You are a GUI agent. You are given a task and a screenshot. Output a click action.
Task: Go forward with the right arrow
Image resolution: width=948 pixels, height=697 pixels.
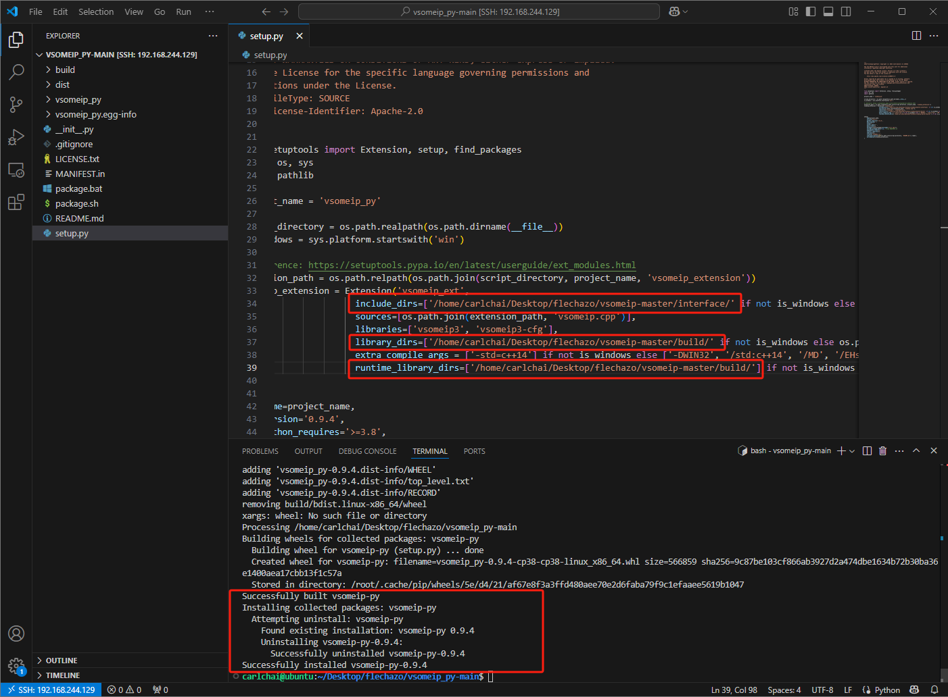tap(284, 11)
